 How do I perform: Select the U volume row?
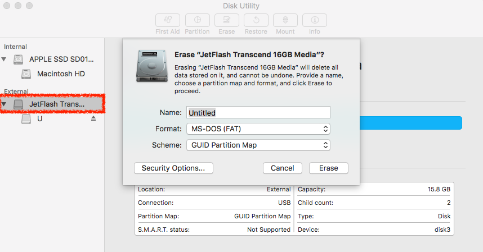point(52,119)
